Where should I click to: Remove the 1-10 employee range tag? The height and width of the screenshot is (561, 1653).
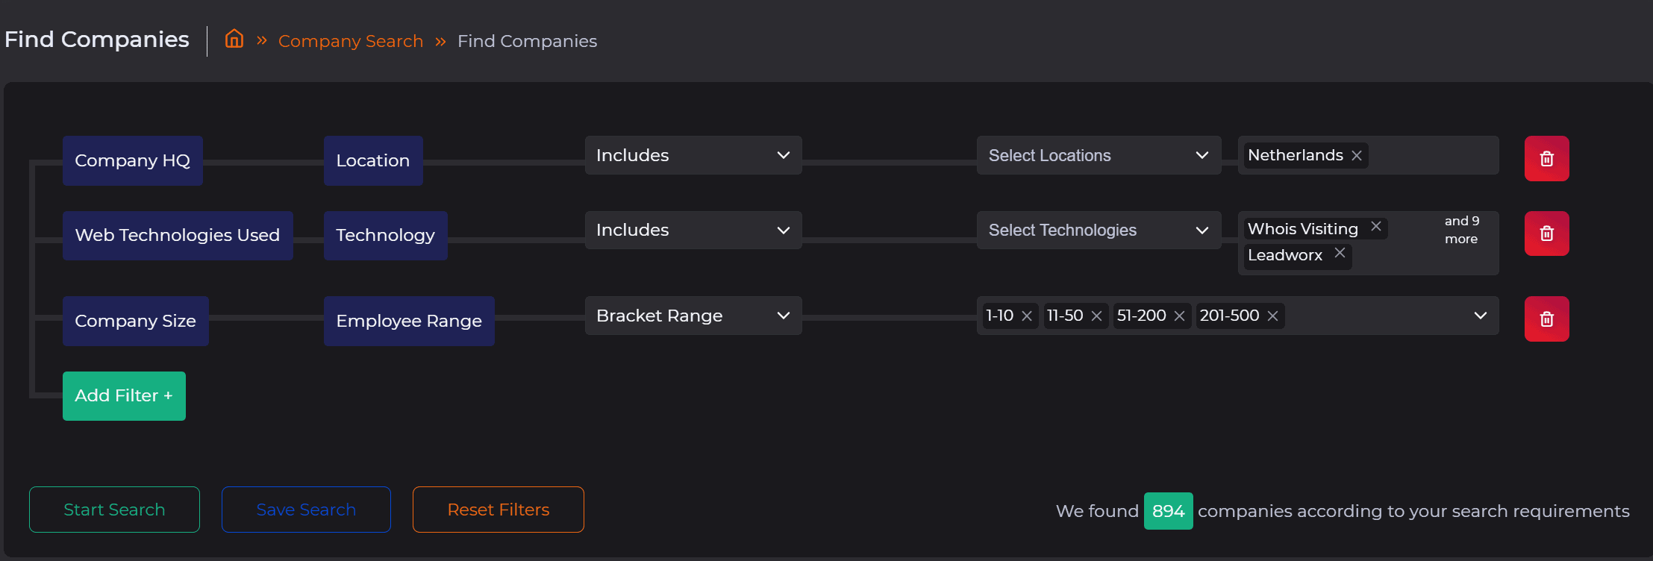tap(1027, 316)
